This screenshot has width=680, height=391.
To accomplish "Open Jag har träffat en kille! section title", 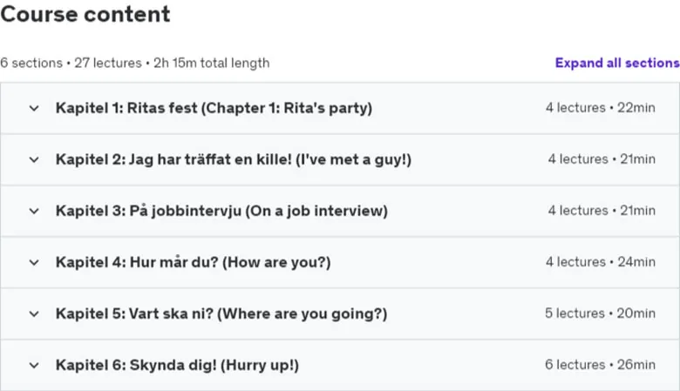I will click(x=234, y=159).
